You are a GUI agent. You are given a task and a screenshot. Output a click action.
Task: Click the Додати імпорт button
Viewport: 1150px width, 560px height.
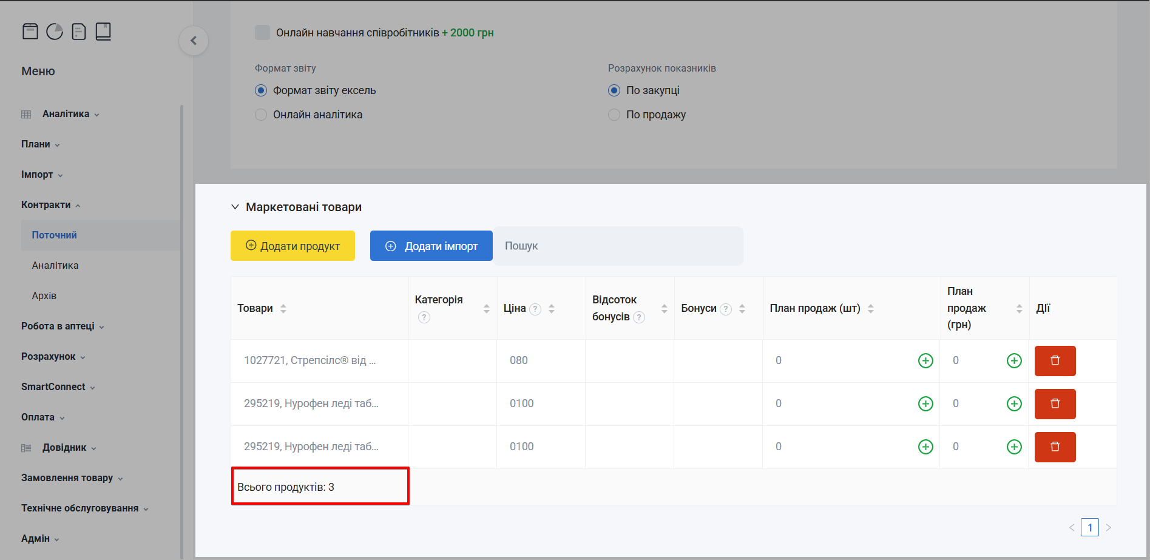431,246
